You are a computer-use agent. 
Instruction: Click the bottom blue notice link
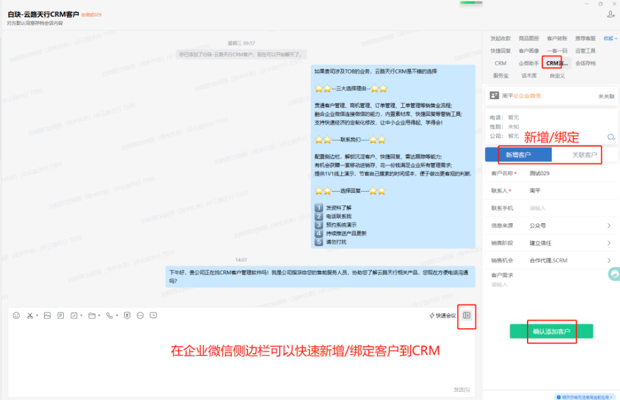(584, 397)
